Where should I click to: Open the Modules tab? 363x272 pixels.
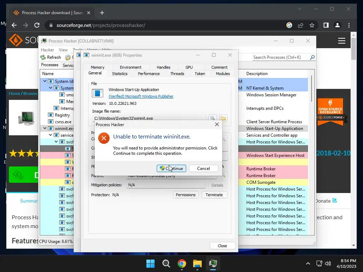(x=223, y=74)
